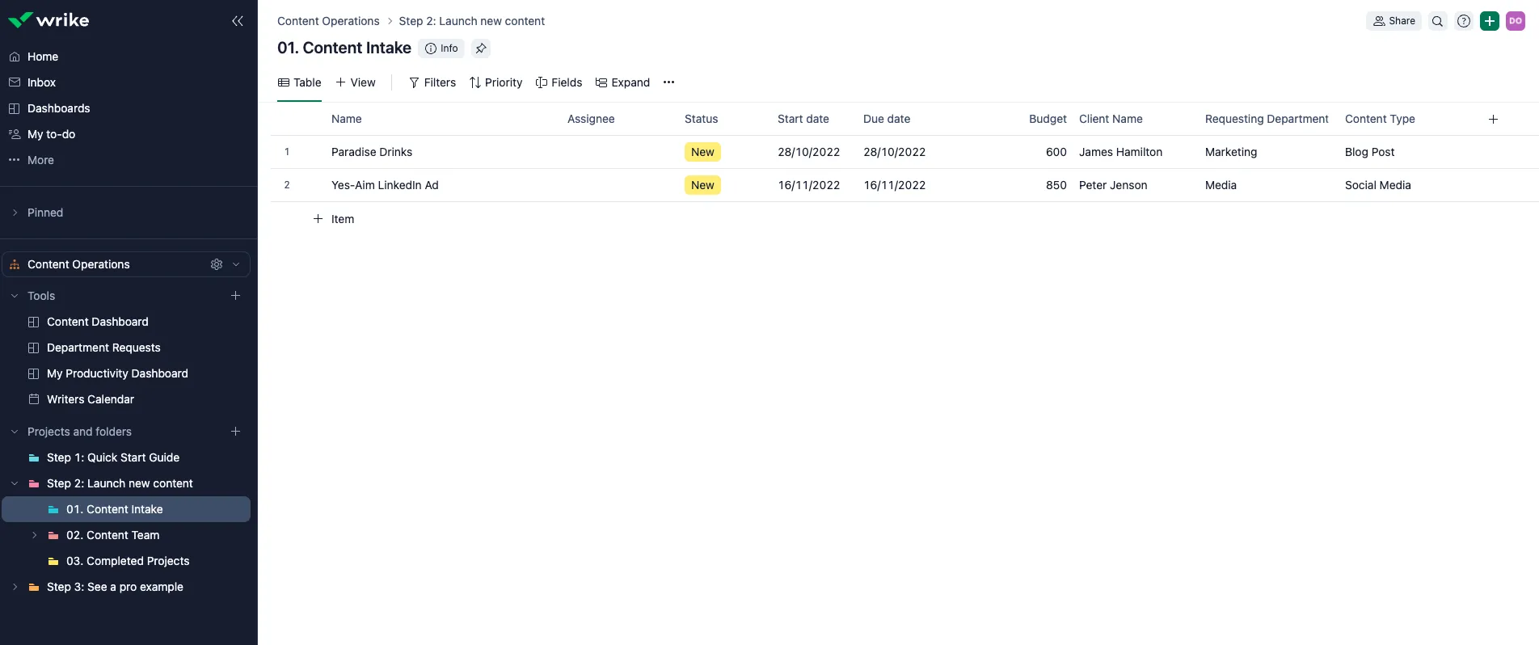This screenshot has width=1539, height=645.
Task: Open the user profile avatar
Action: (1516, 22)
